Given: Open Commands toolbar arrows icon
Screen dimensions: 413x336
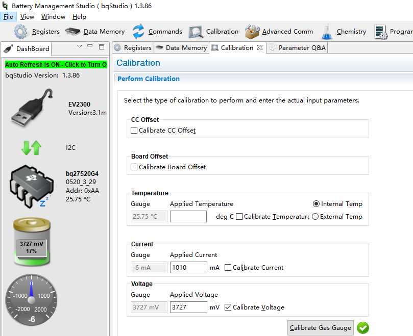Looking at the screenshot, I should click(138, 31).
